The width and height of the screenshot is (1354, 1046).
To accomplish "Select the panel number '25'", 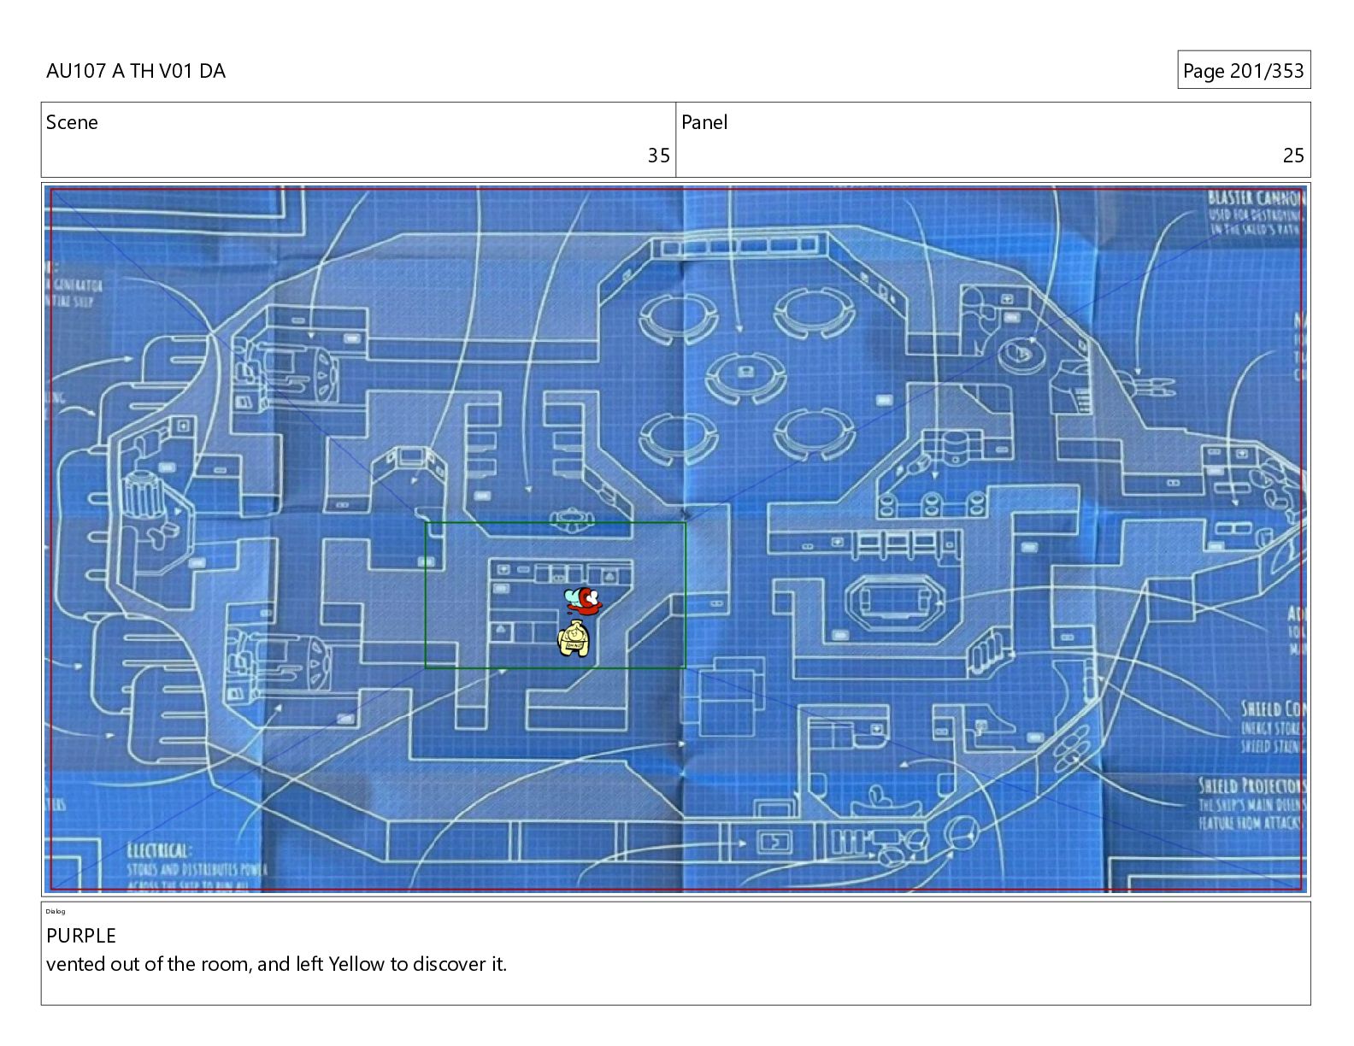I will tap(1293, 155).
